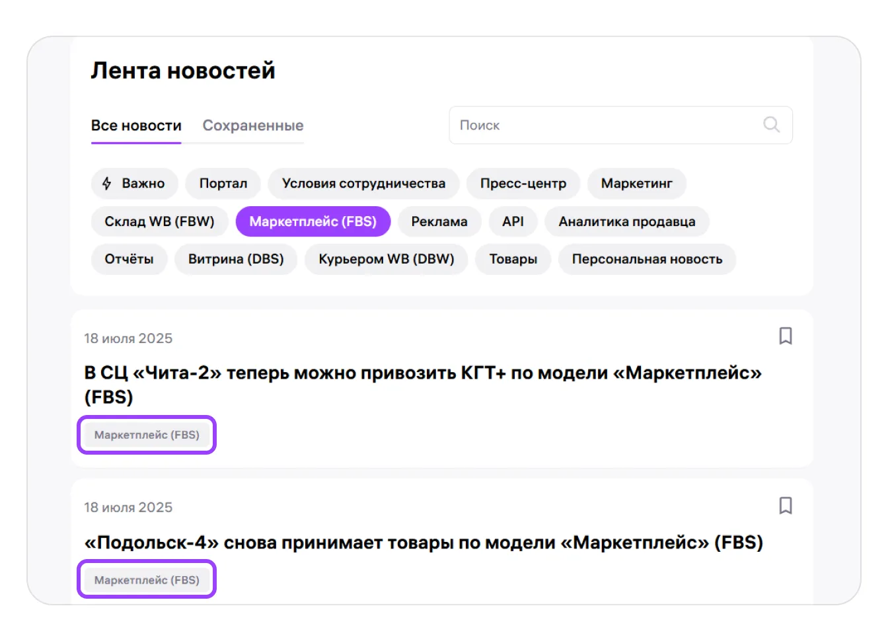Bookmark the «Чита-2» news item
This screenshot has width=888, height=641.
click(x=786, y=336)
